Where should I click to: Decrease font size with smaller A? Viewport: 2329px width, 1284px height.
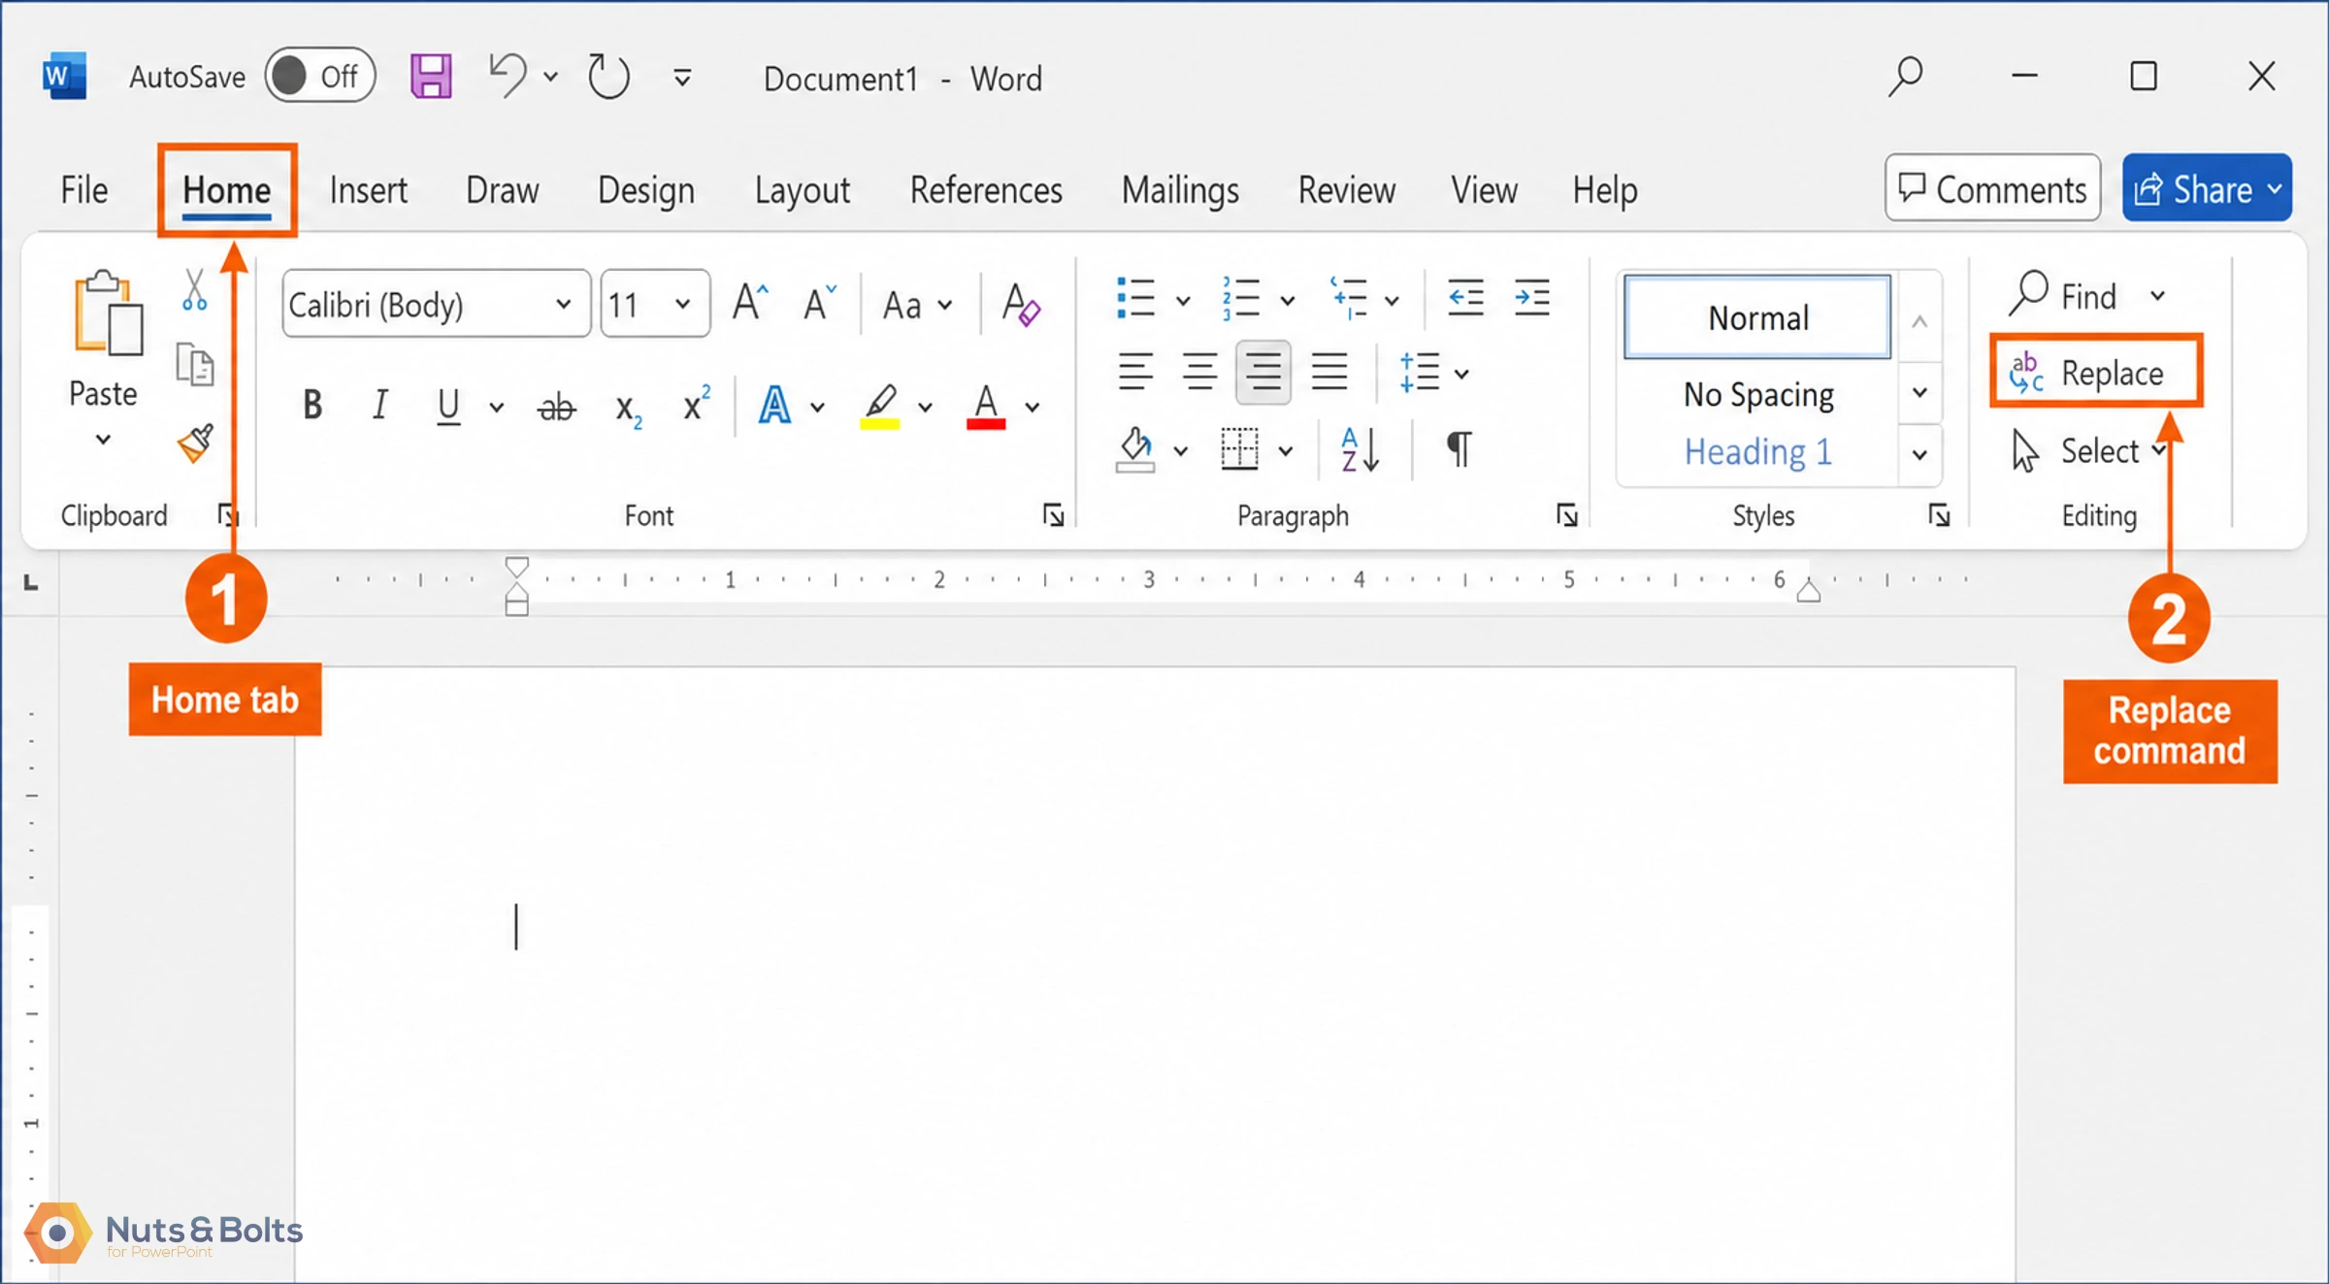820,304
